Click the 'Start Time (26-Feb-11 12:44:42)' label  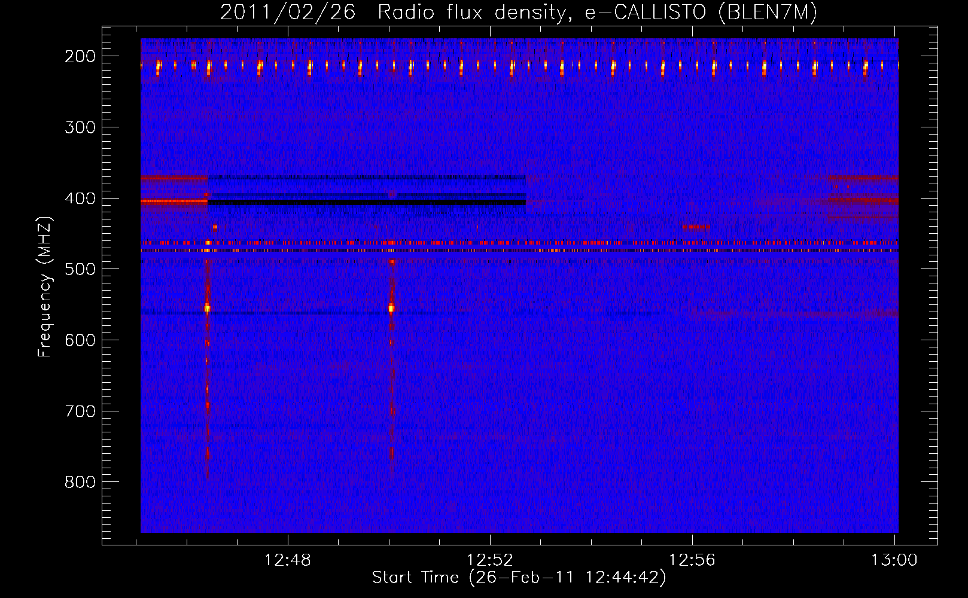[x=519, y=578]
